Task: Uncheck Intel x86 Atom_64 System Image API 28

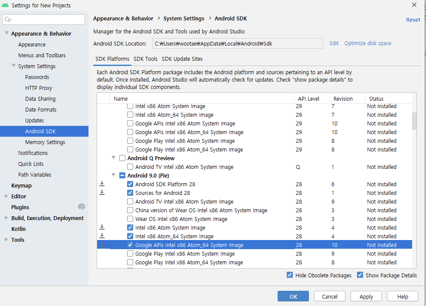Action: click(x=130, y=237)
